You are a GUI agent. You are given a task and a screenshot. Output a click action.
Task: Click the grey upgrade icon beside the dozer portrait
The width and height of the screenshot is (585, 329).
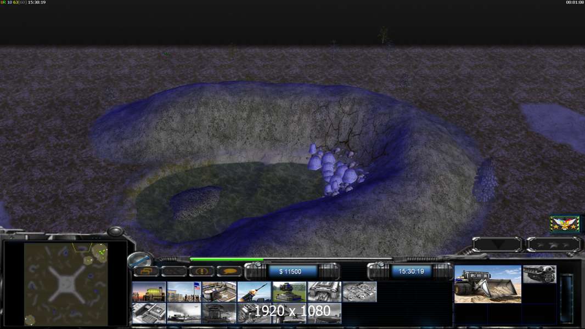[539, 274]
